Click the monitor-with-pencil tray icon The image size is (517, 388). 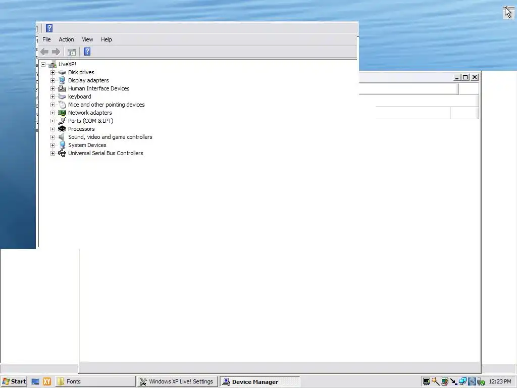(x=444, y=382)
